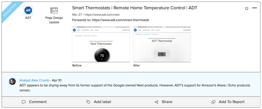
Task: Star this insight as favorite
Action: [247, 8]
